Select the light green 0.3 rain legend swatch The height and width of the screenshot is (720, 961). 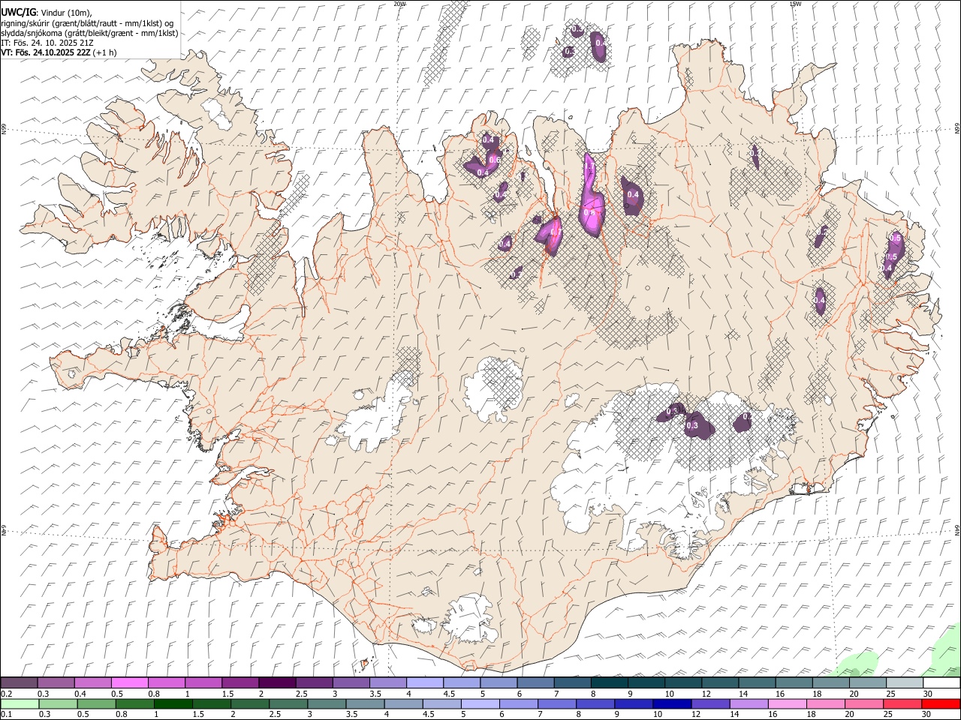click(x=56, y=703)
